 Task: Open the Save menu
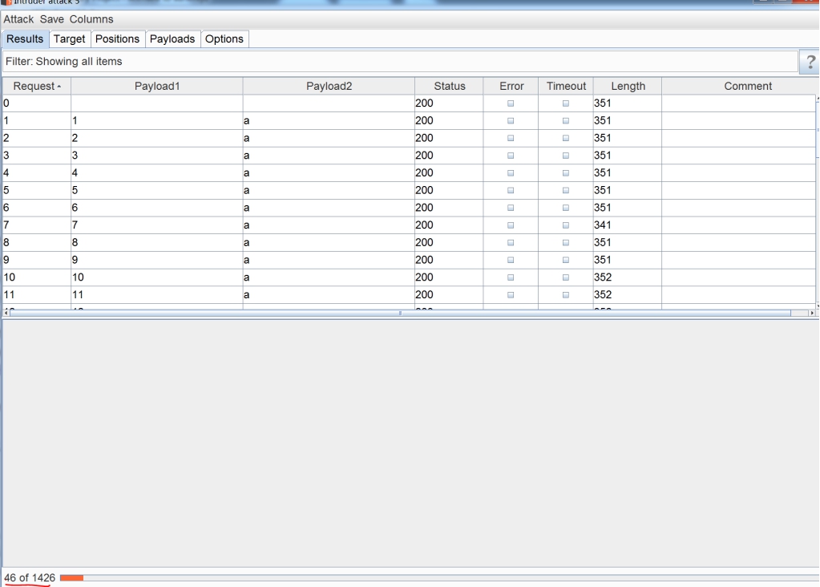(x=52, y=19)
